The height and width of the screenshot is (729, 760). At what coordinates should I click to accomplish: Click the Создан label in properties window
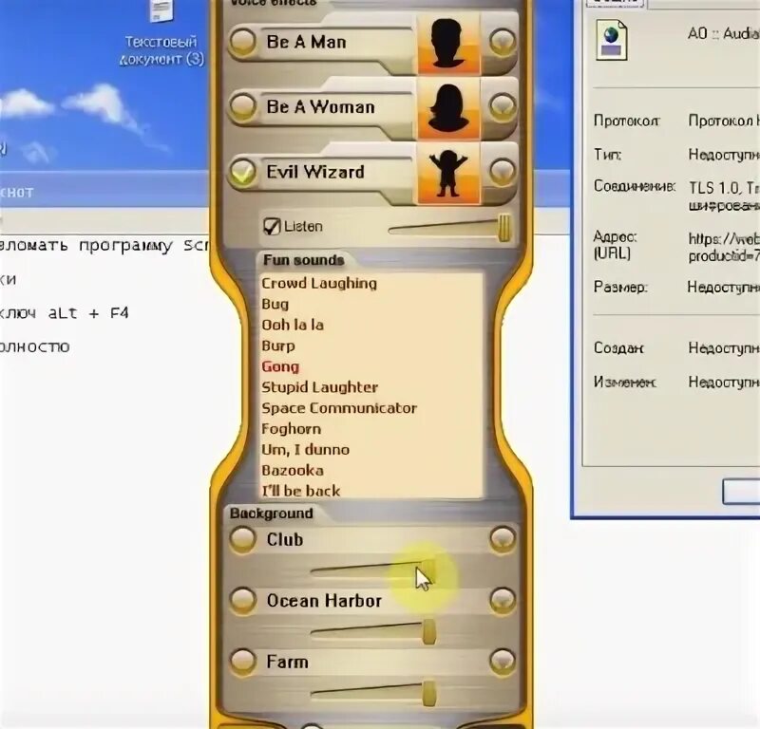click(618, 347)
